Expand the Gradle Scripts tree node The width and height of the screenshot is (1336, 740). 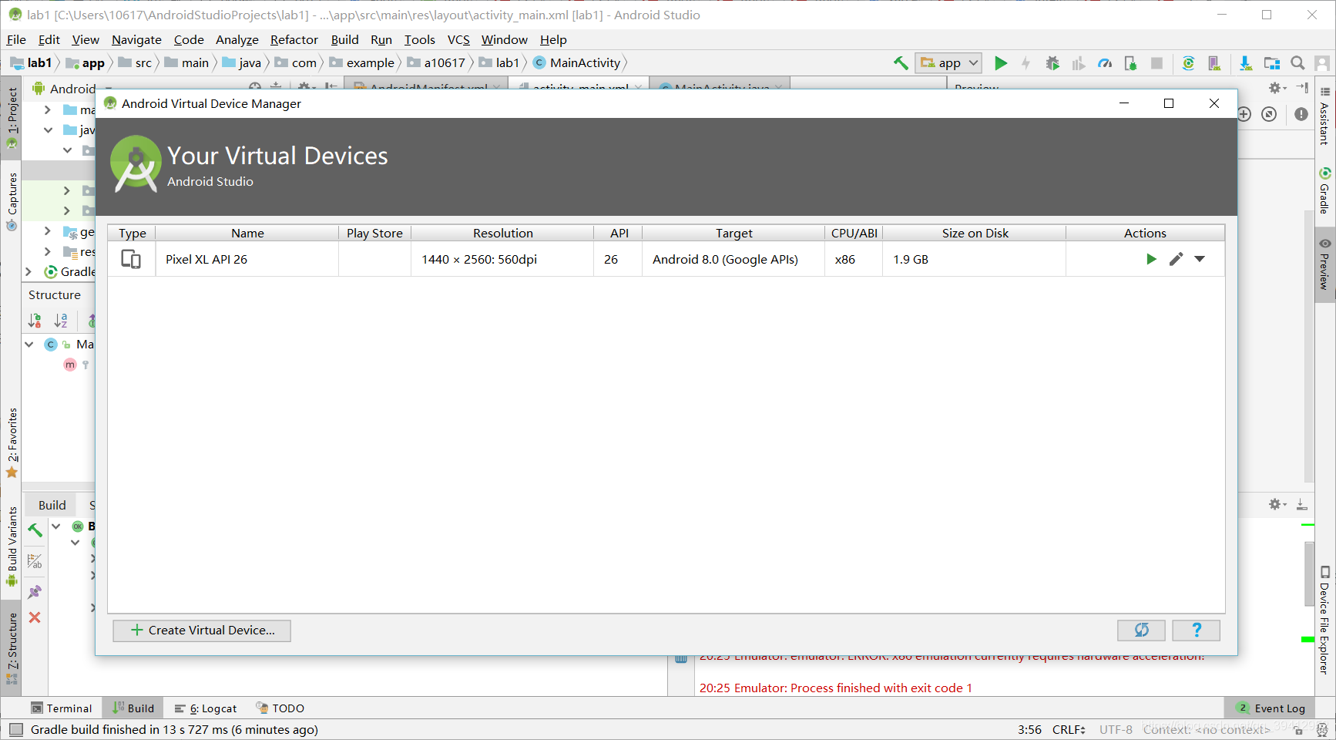click(29, 271)
